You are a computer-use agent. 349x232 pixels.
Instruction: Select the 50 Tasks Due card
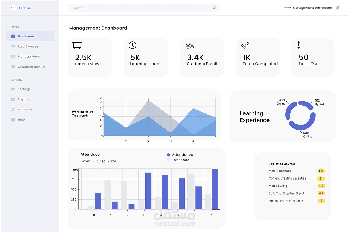312,57
